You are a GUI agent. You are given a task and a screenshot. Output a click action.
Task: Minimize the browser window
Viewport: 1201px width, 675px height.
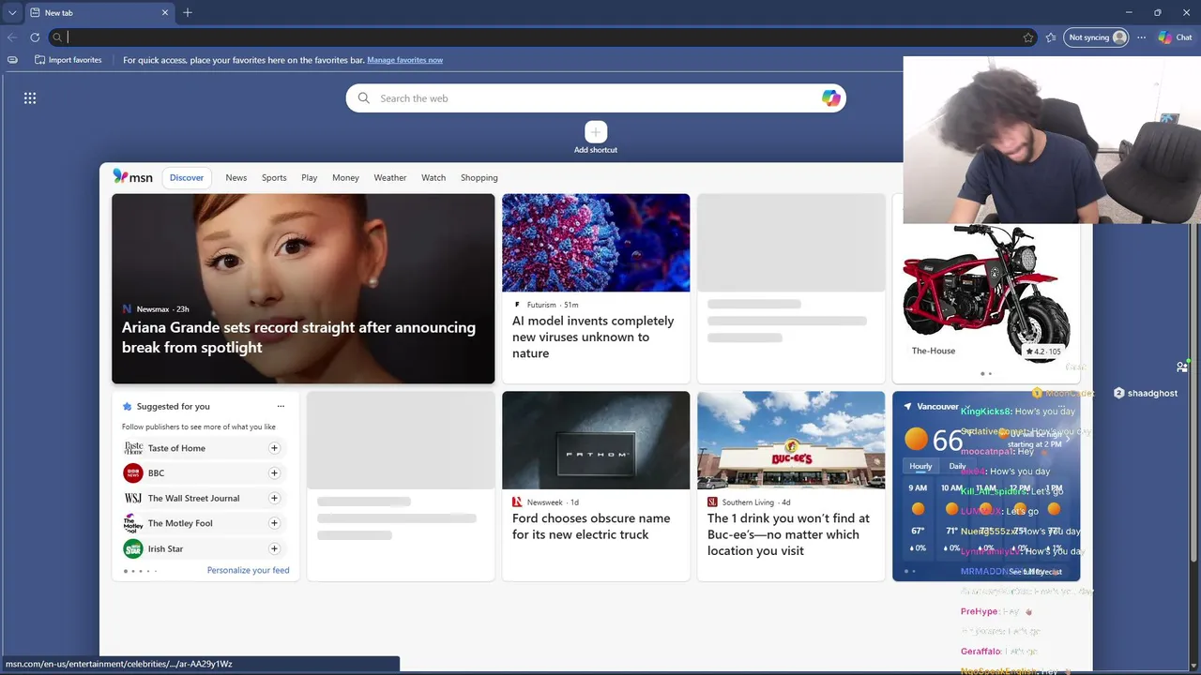click(x=1128, y=12)
